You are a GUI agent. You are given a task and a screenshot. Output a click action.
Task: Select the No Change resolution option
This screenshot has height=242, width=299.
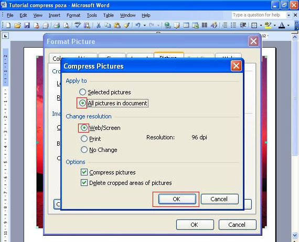[84, 150]
